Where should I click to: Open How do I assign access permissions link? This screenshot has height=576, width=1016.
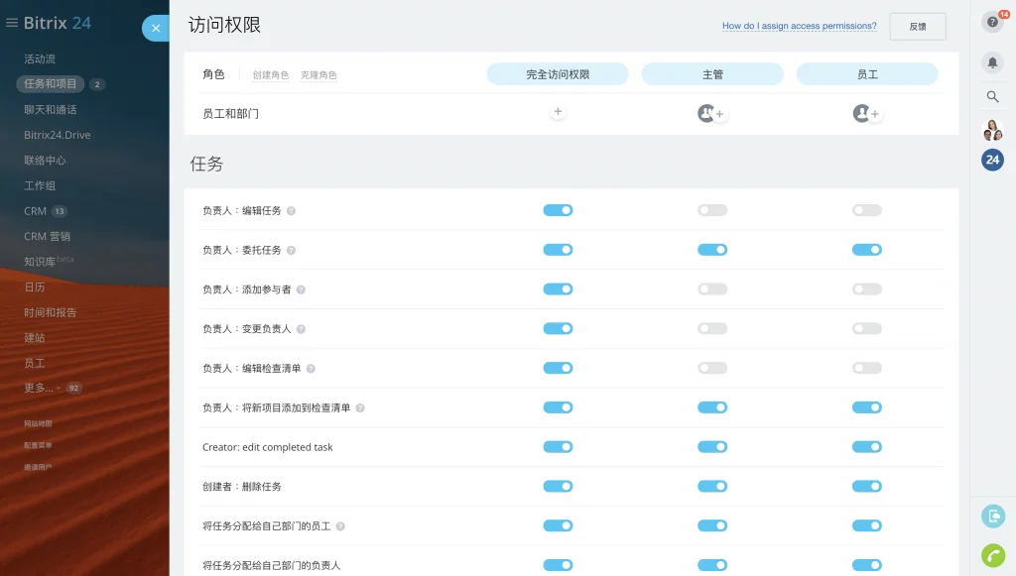pyautogui.click(x=800, y=26)
